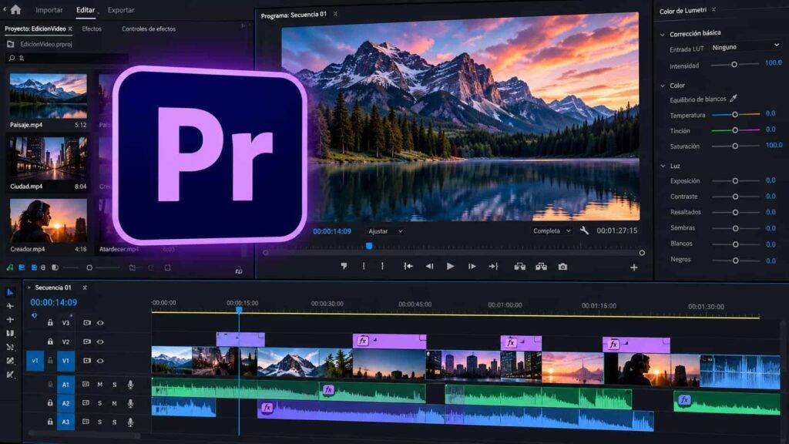The width and height of the screenshot is (789, 444).
Task: Open the Efectos panel tab
Action: tap(92, 29)
